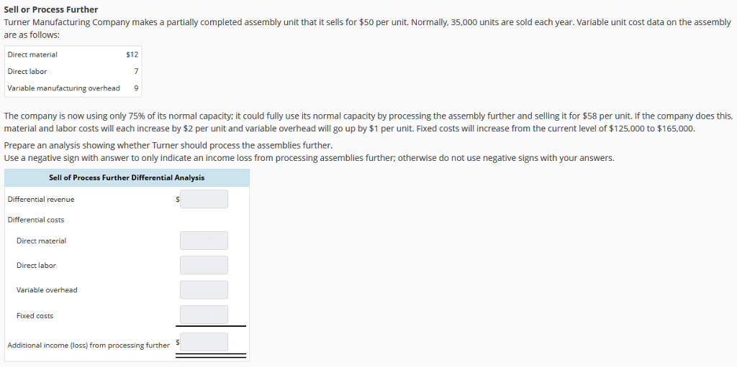The height and width of the screenshot is (367, 737).
Task: Click the 'Differential revenue' row label
Action: tap(41, 200)
